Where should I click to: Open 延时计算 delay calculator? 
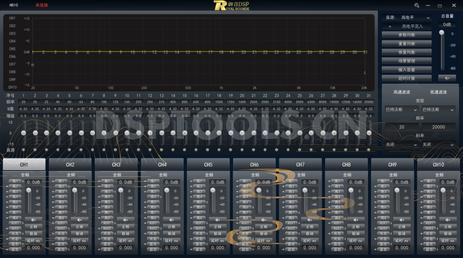tap(407, 78)
